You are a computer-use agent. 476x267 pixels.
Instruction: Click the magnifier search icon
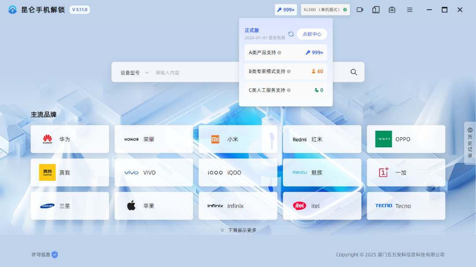coord(353,72)
